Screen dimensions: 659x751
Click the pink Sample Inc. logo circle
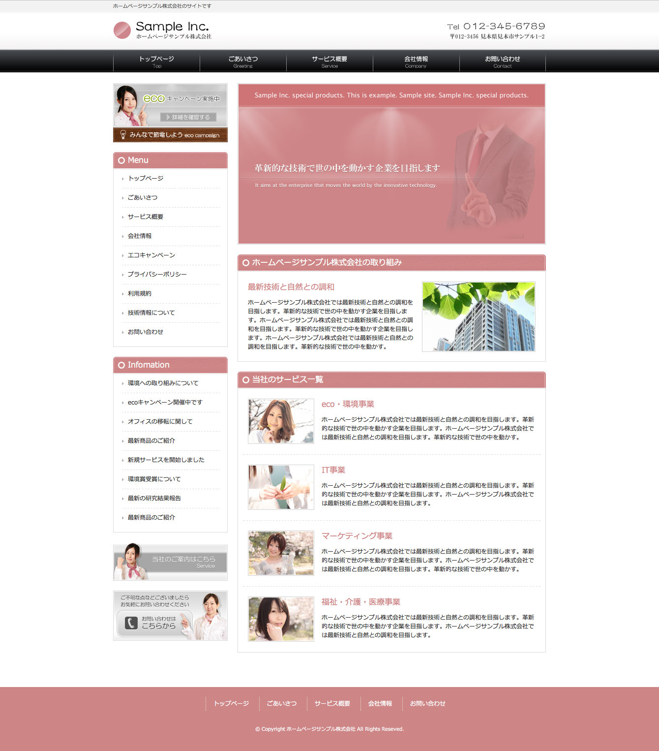(122, 30)
